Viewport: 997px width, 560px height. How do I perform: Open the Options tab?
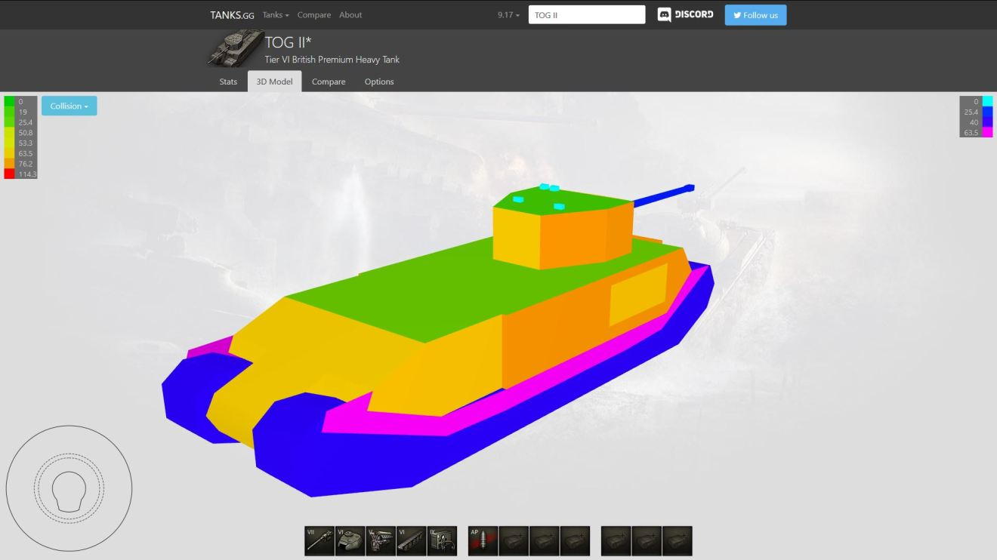pos(379,82)
